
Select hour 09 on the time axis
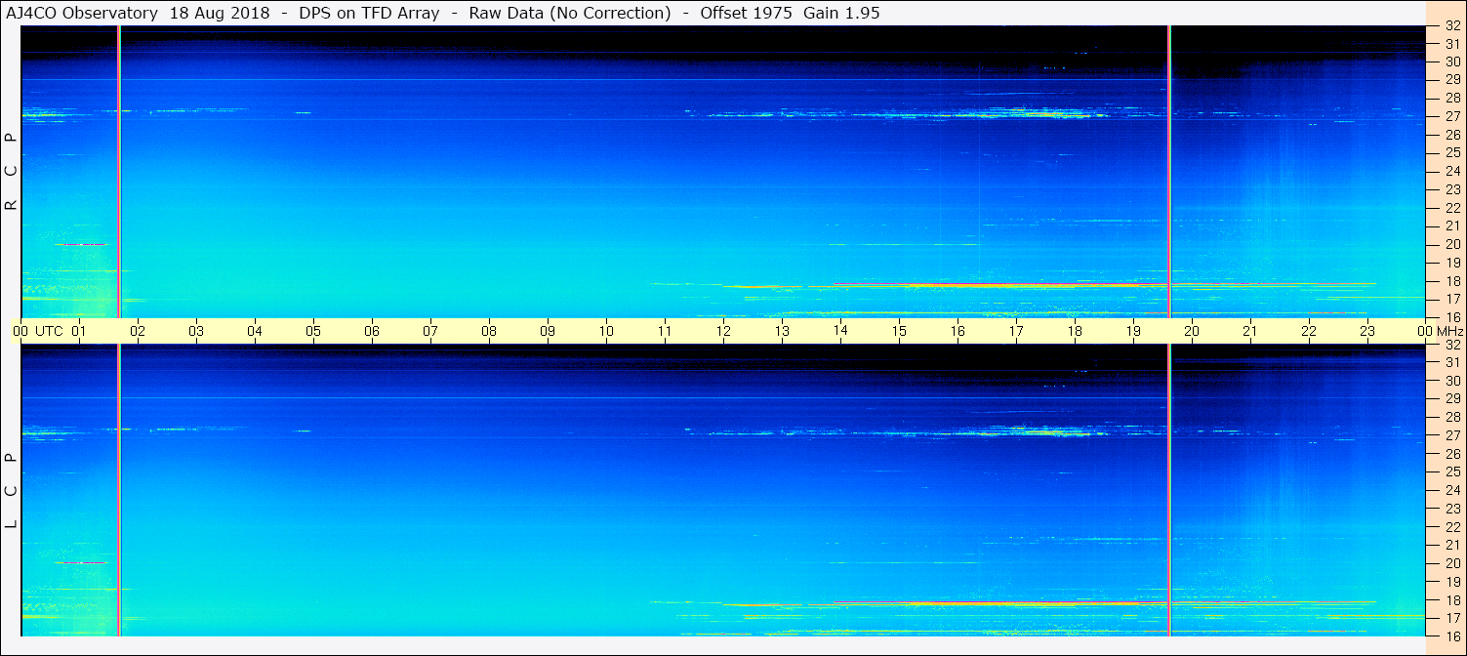click(548, 331)
